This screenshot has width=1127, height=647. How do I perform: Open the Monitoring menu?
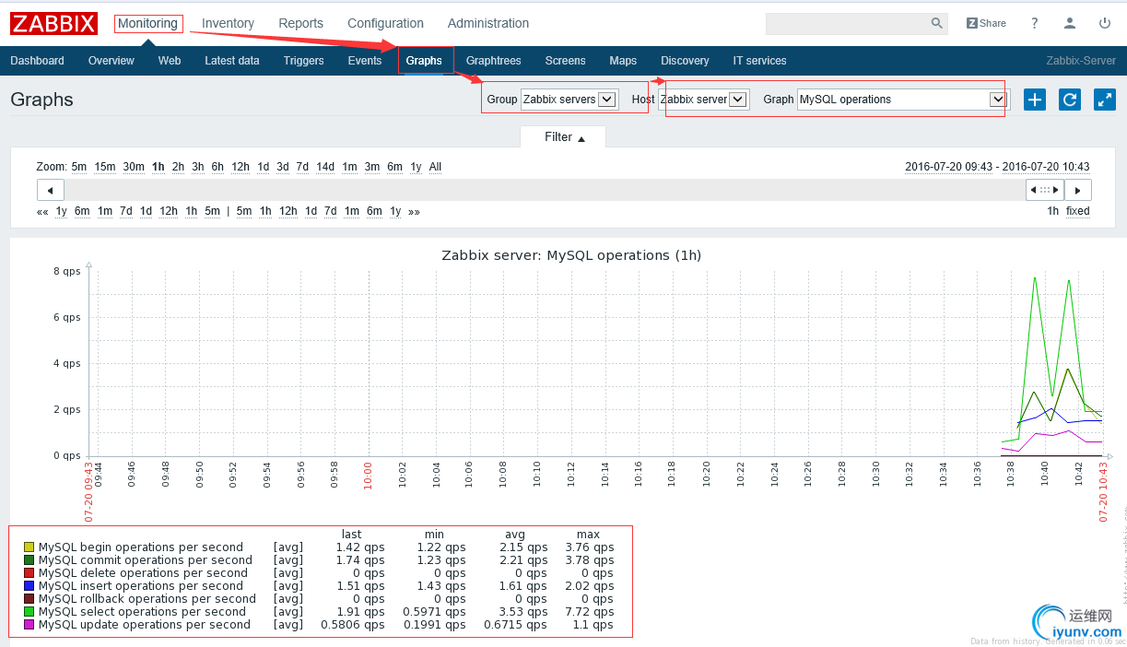(x=147, y=23)
